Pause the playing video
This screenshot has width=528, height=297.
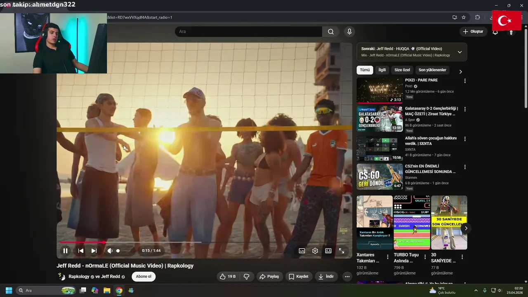pos(65,250)
